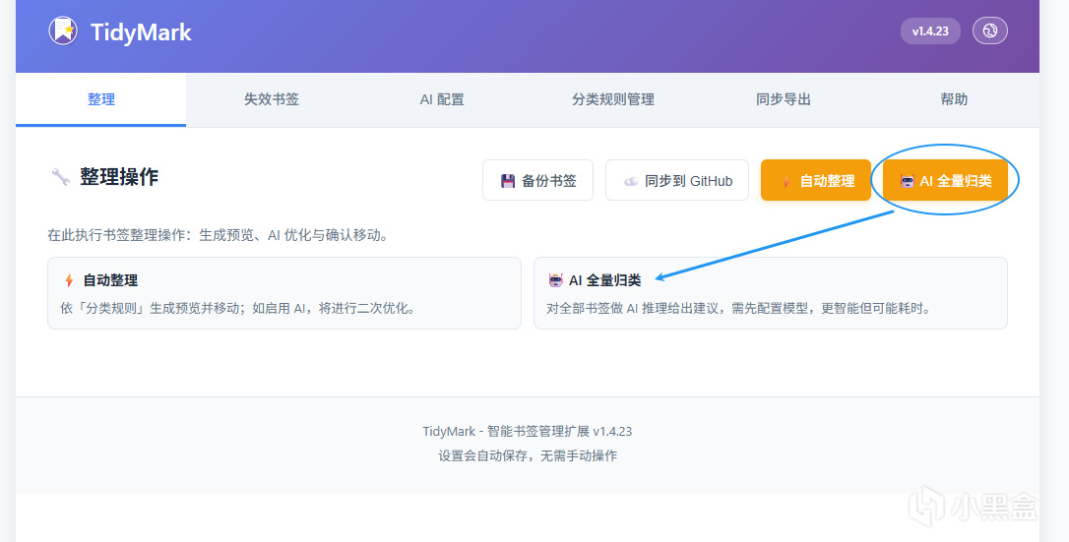The image size is (1069, 542).
Task: Click the orange AI 全量归类 button
Action: [945, 180]
